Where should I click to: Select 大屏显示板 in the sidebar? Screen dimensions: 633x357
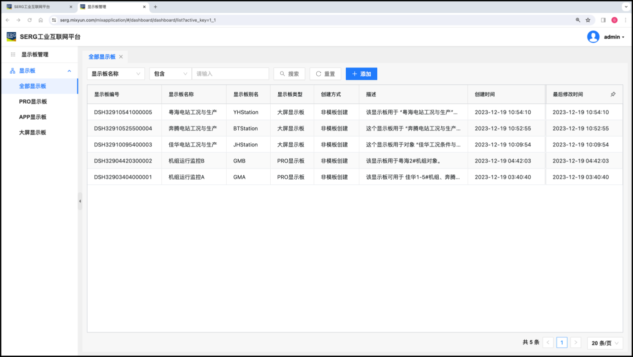click(32, 132)
